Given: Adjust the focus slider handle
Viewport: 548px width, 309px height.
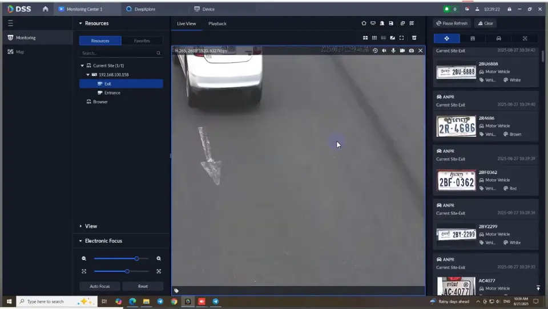Looking at the screenshot, I should click(x=127, y=271).
